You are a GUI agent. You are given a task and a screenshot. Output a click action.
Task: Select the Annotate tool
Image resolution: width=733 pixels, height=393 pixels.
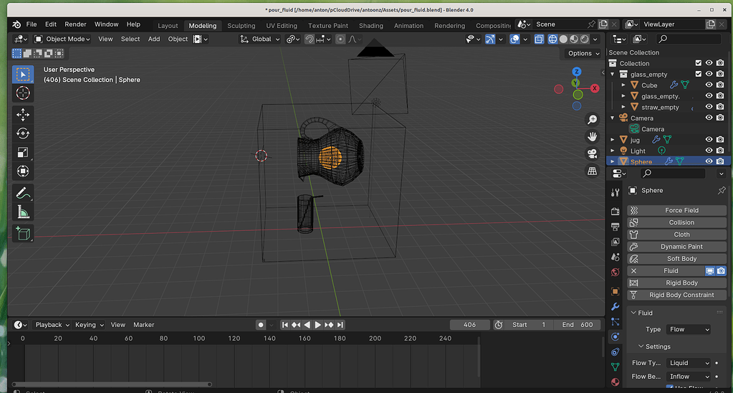tap(22, 193)
